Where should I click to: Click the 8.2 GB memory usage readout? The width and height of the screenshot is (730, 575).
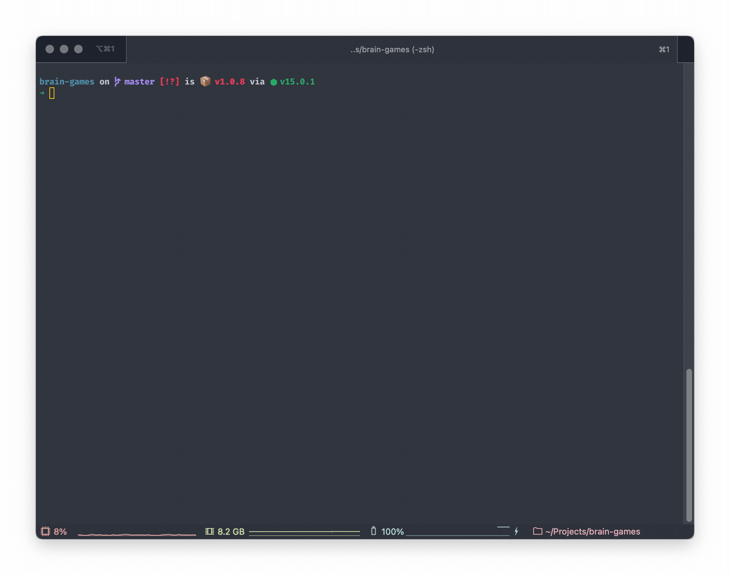pos(231,531)
